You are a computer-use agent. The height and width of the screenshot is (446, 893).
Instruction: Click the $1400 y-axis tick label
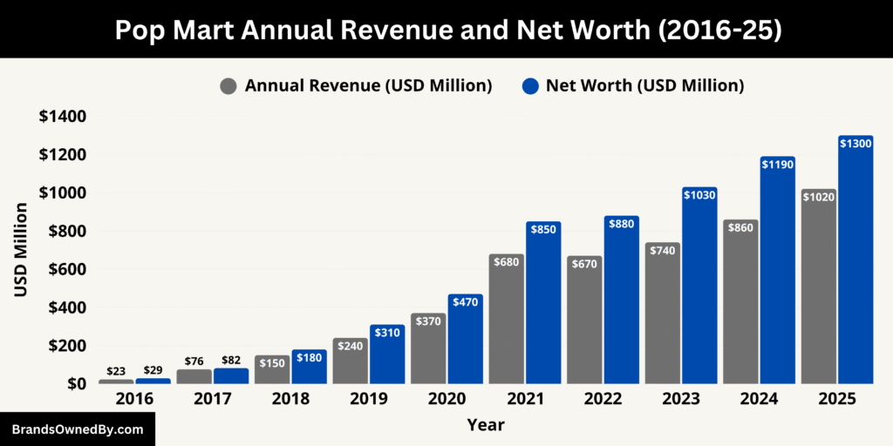[62, 117]
